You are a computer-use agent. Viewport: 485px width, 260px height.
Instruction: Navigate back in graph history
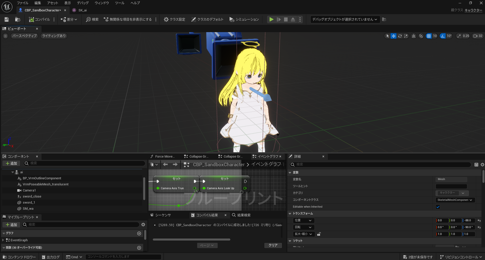pyautogui.click(x=165, y=165)
